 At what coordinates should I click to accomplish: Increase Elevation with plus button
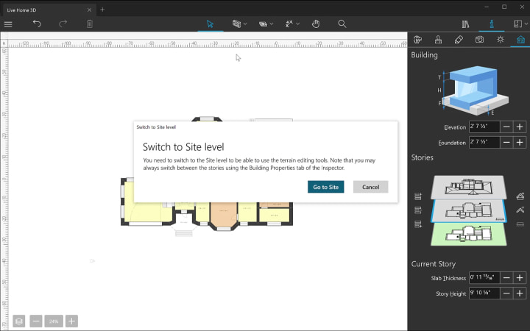pos(520,127)
